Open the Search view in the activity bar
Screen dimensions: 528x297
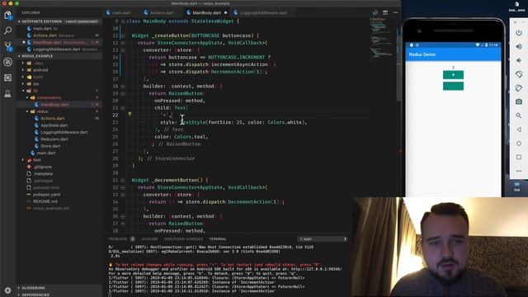point(7,31)
